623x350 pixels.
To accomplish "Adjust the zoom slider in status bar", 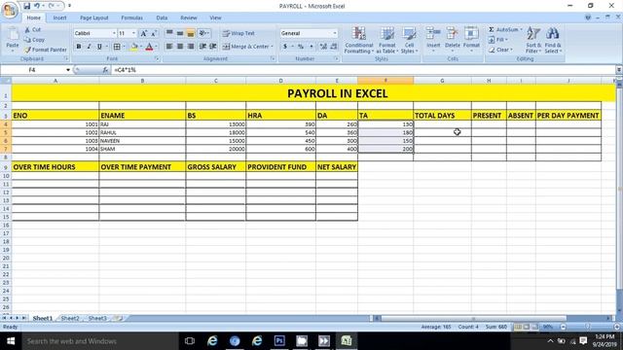I will [587, 327].
